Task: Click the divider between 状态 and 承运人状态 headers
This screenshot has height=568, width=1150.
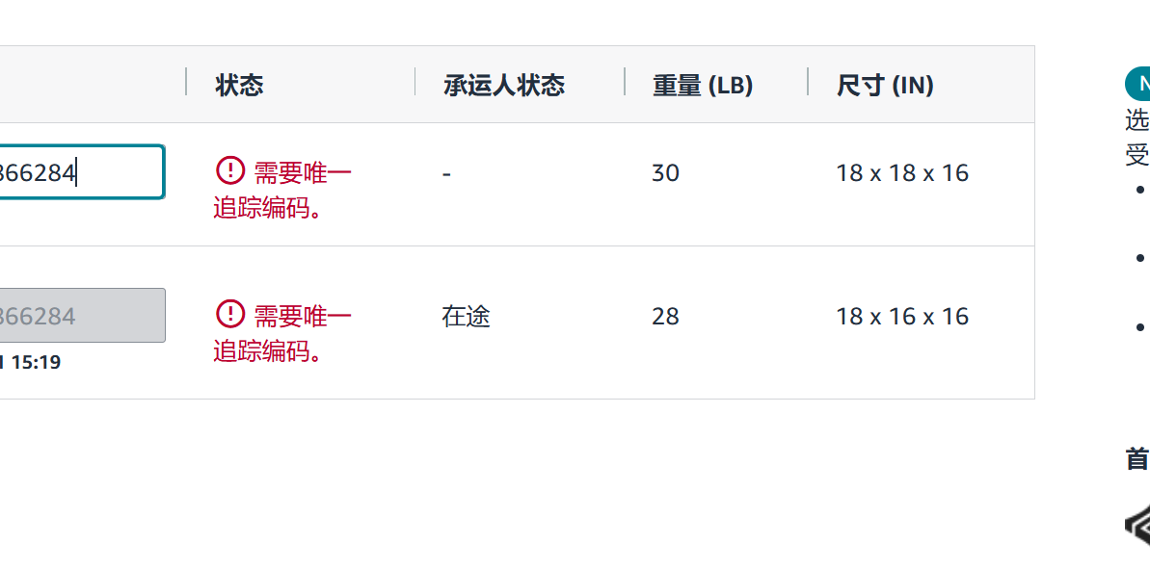Action: point(415,83)
